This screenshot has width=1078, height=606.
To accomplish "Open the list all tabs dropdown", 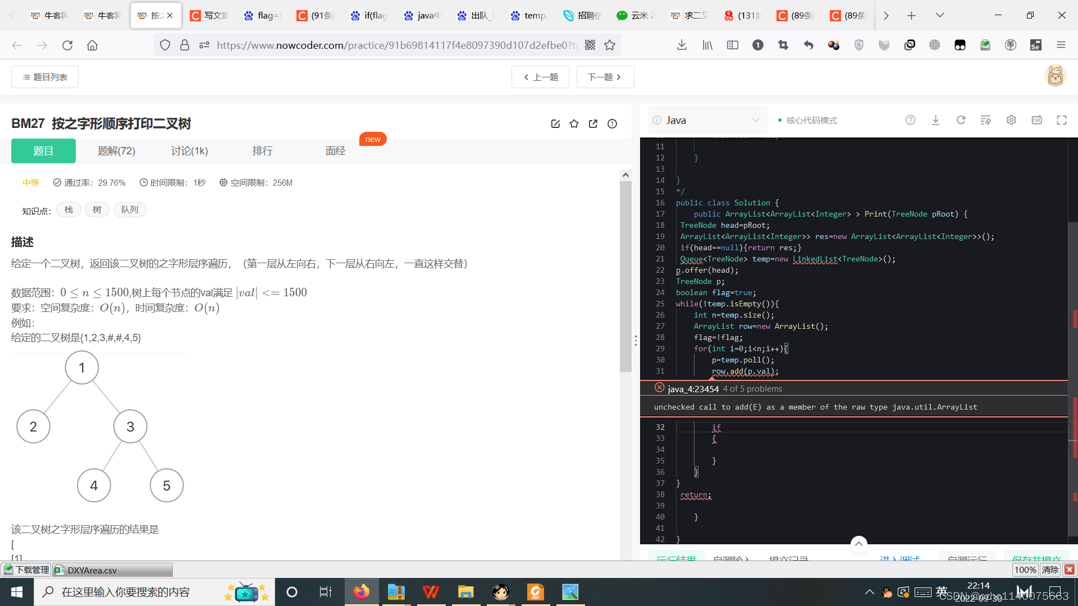I will [939, 16].
